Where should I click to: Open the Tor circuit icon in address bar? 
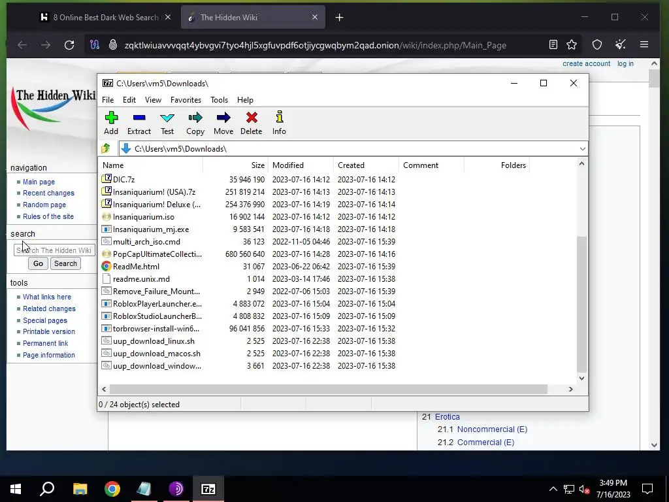(x=95, y=45)
